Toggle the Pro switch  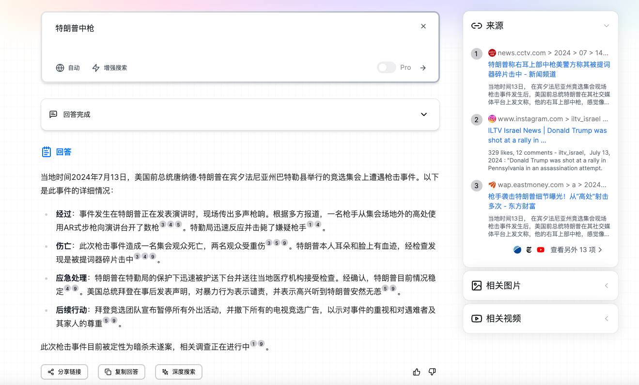point(387,67)
